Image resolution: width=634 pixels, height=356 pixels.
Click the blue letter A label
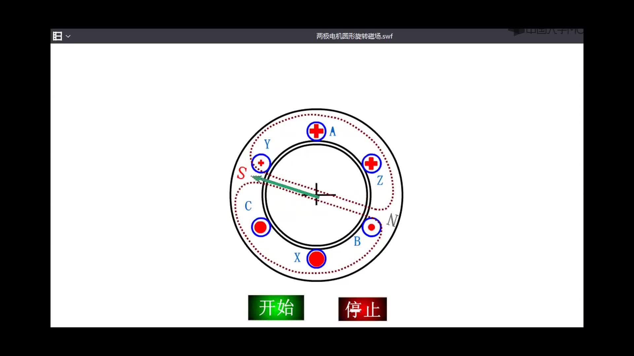333,132
